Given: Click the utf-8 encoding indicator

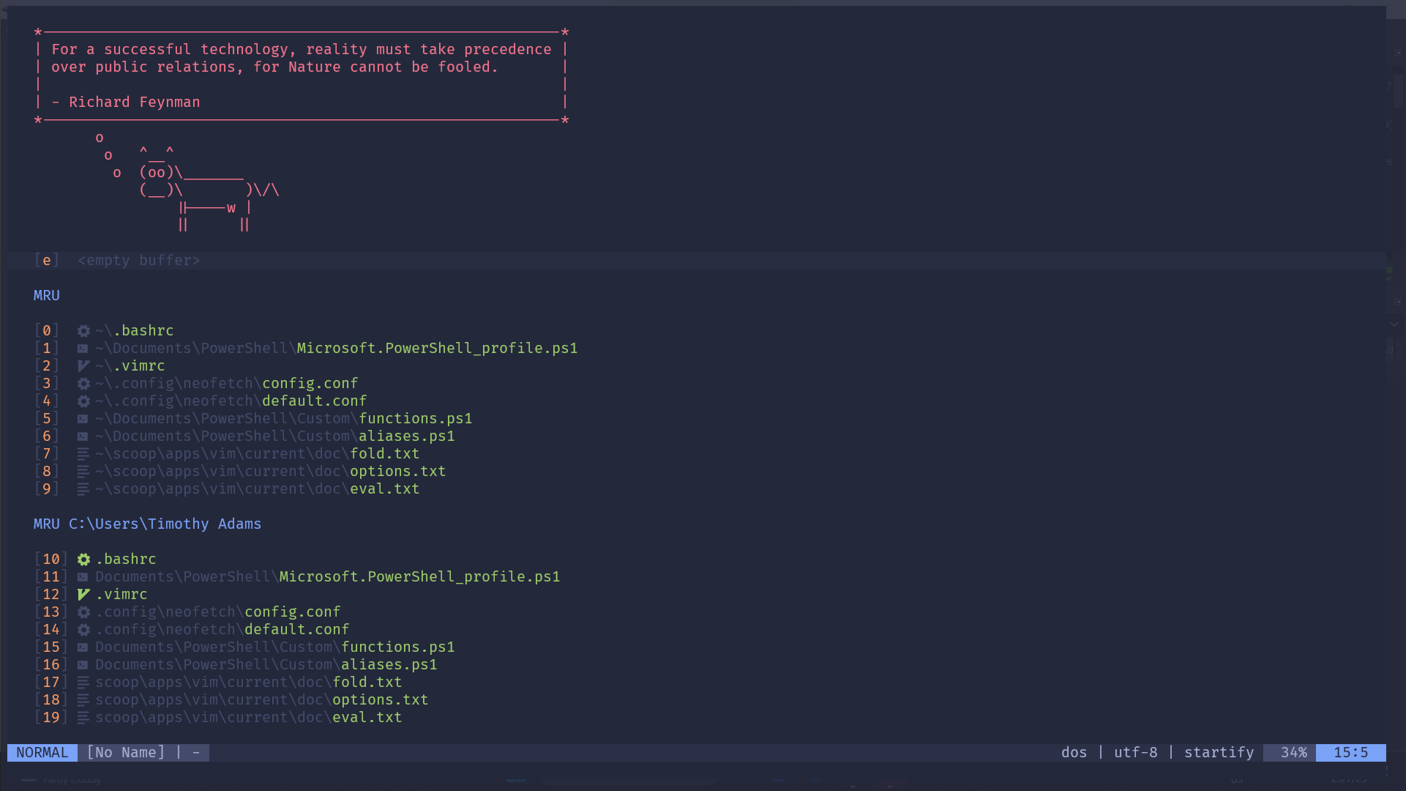Looking at the screenshot, I should [x=1135, y=752].
